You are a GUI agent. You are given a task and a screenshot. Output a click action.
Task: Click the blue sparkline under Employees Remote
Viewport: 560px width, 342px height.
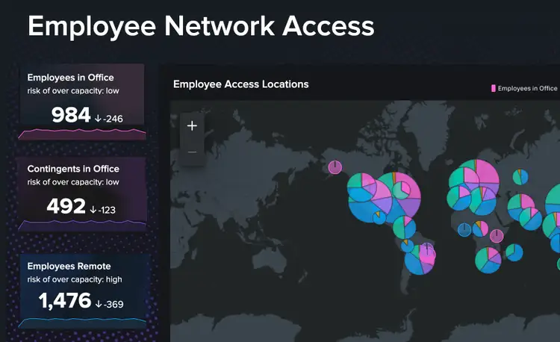click(82, 321)
